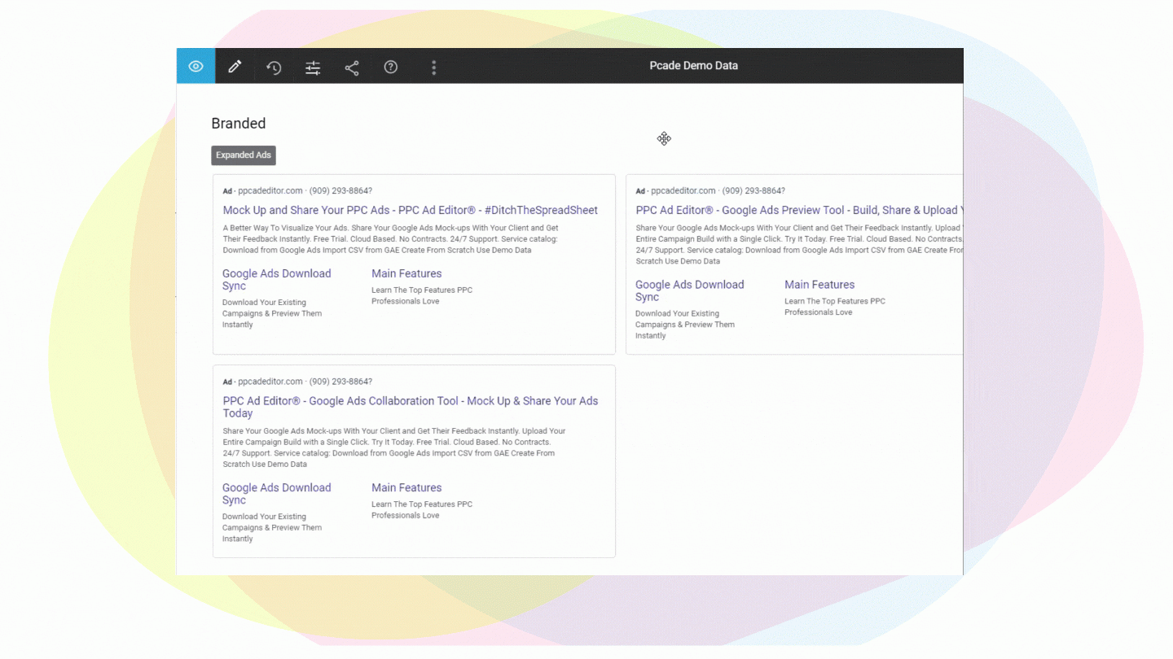This screenshot has height=659, width=1173.
Task: Open the help question mark icon
Action: tap(391, 67)
